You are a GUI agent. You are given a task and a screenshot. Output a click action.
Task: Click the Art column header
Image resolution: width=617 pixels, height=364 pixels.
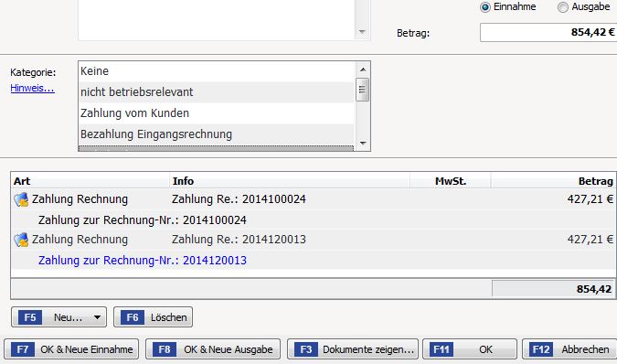[x=90, y=181]
